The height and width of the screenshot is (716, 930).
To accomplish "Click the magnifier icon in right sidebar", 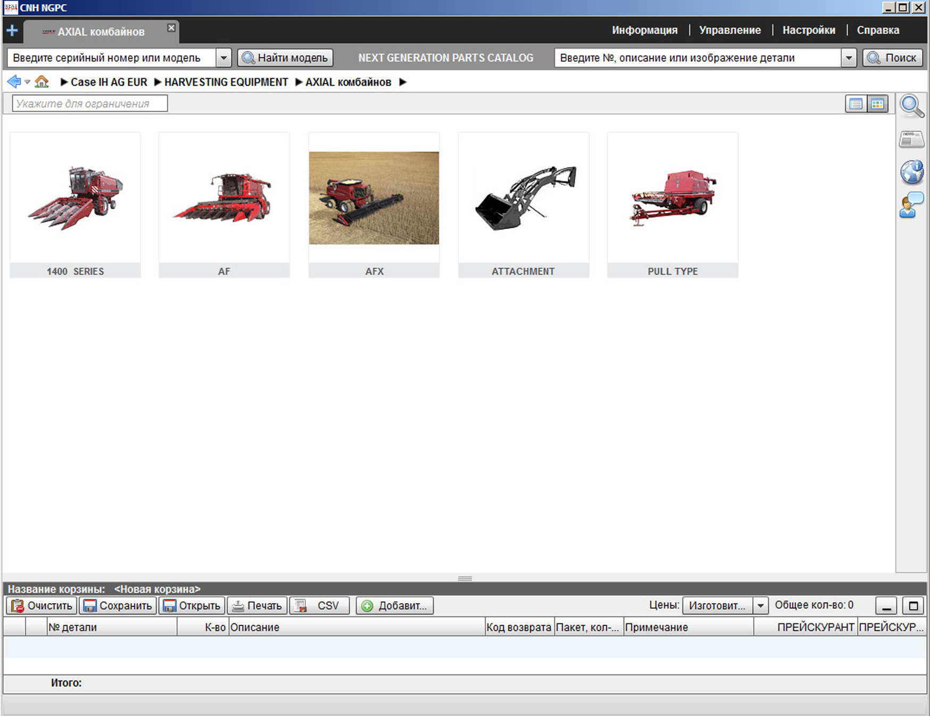I will (x=911, y=106).
